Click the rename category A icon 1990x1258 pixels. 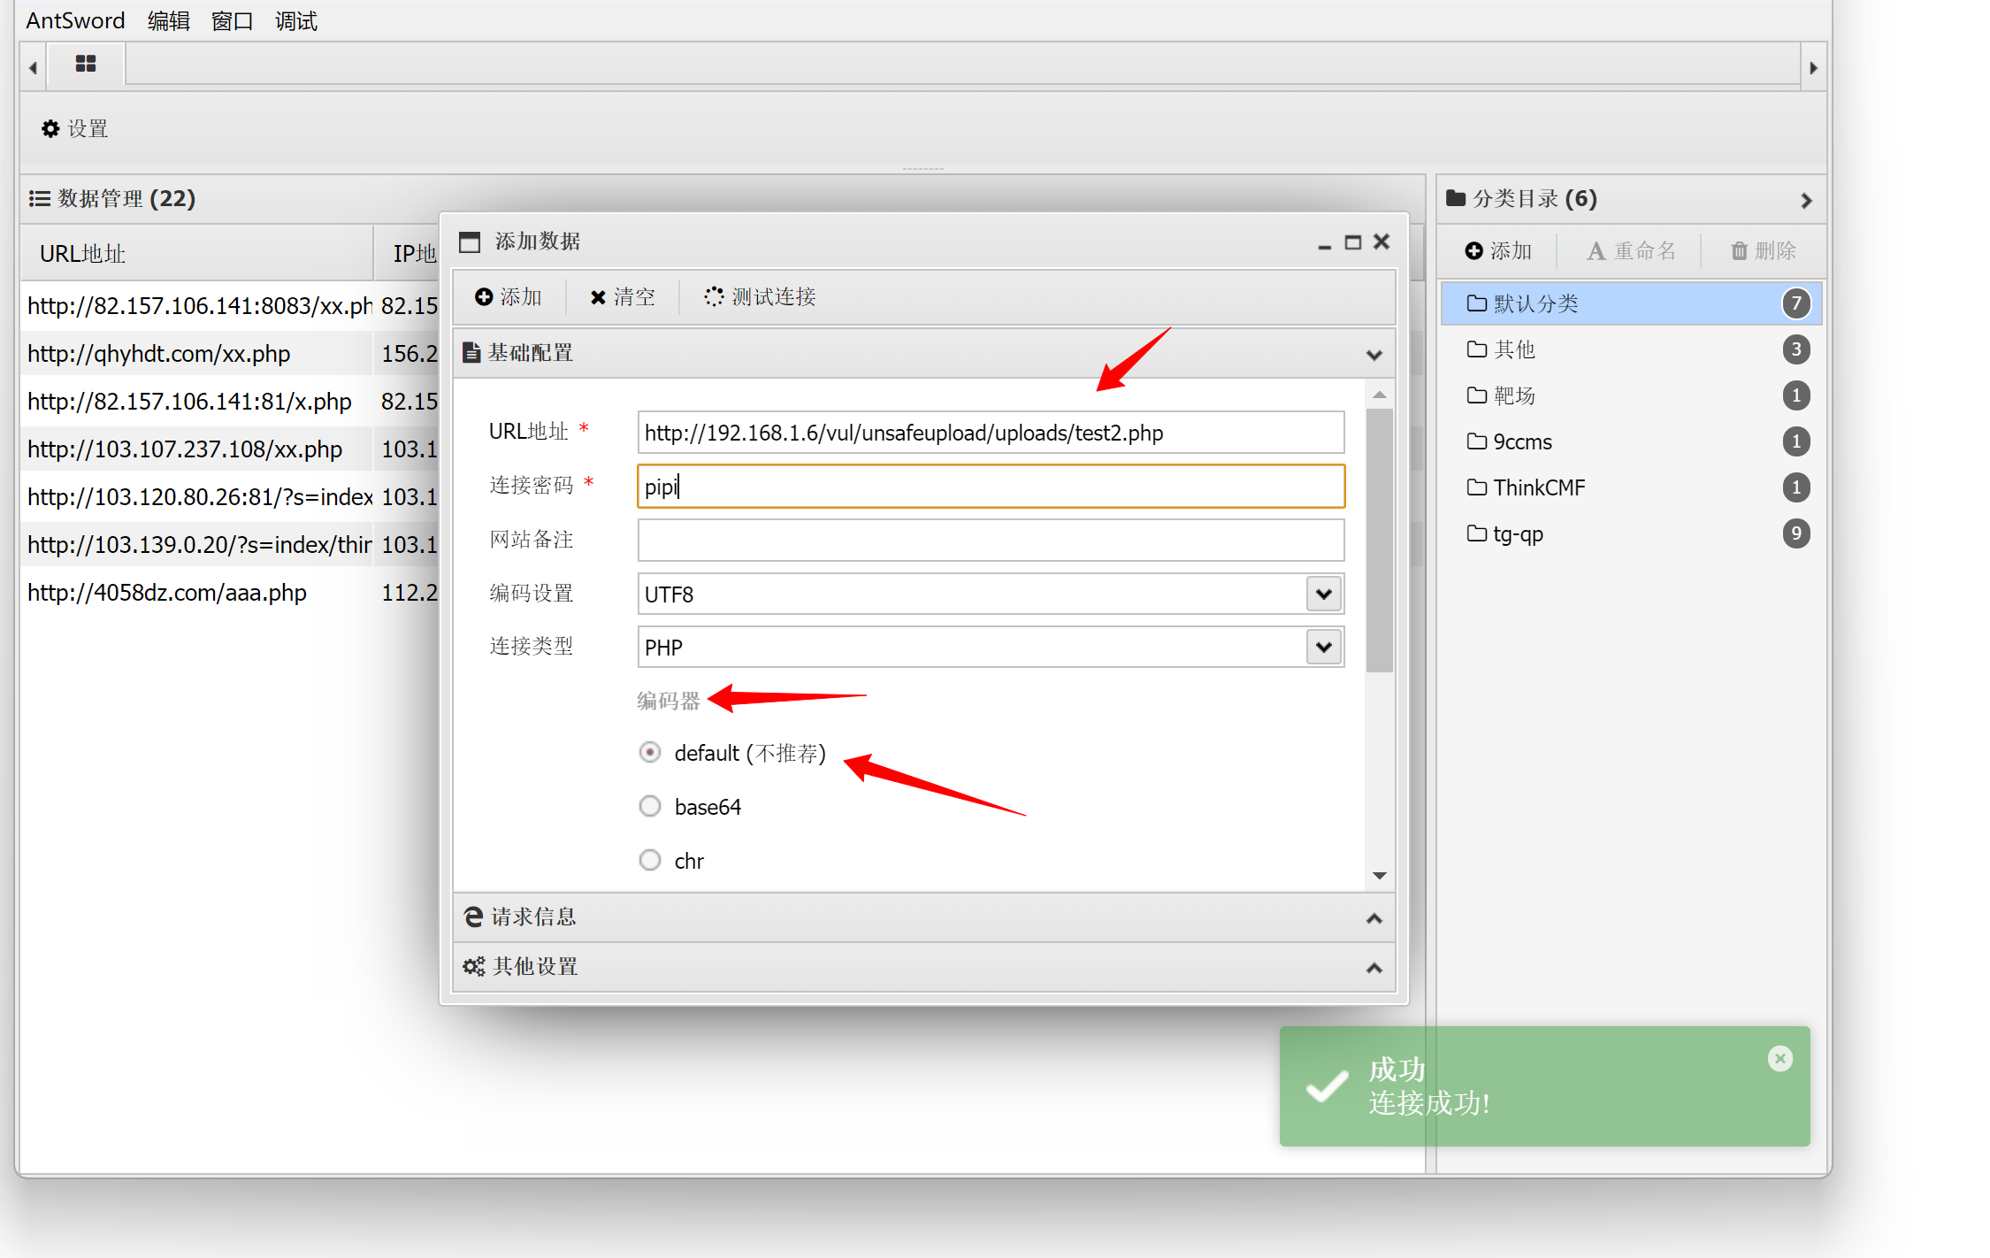tap(1596, 251)
